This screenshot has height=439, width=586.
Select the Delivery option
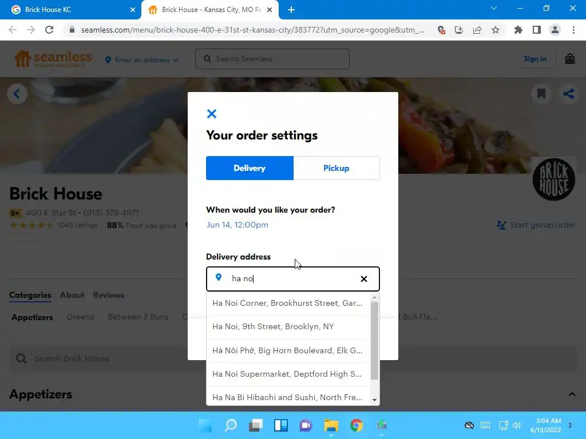pos(250,168)
